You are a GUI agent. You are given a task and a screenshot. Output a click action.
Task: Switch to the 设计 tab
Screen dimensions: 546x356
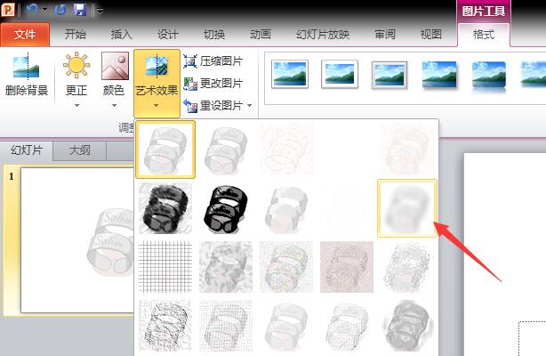(x=167, y=35)
